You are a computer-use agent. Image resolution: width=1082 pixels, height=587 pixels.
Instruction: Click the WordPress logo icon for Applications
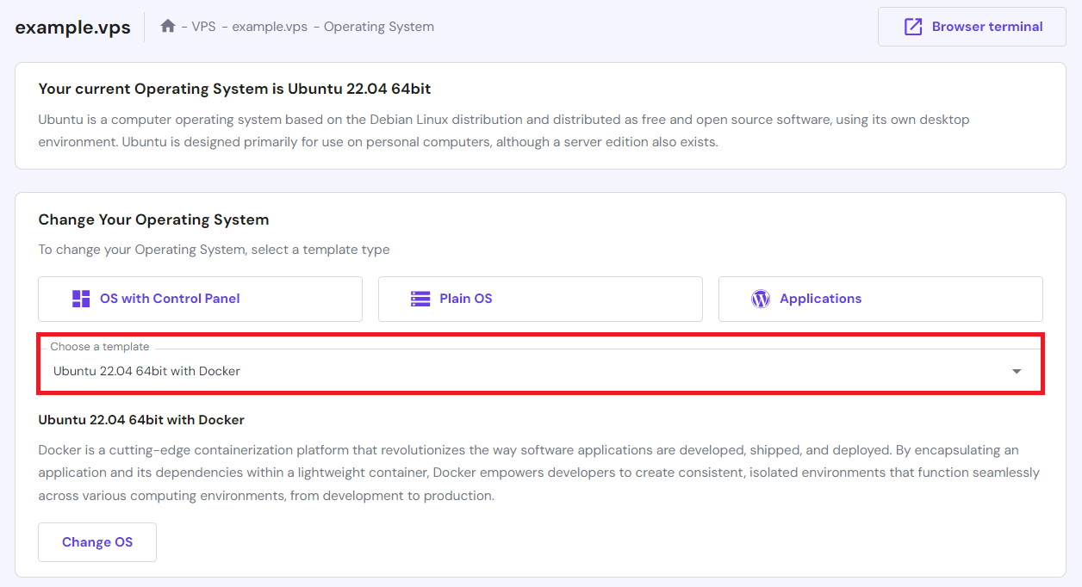pos(760,299)
